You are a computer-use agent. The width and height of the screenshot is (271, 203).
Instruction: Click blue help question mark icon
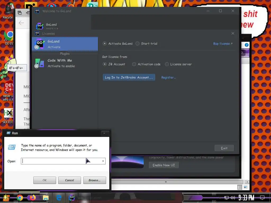point(247,45)
